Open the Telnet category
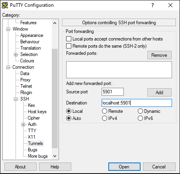The image size is (180, 174). pyautogui.click(x=26, y=86)
